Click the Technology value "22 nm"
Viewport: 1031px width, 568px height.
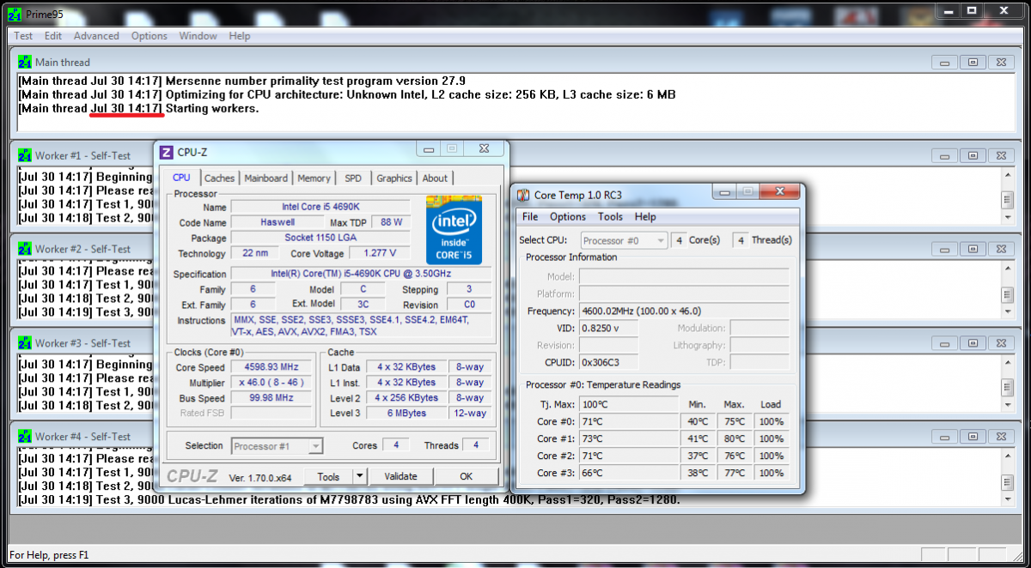pos(255,253)
